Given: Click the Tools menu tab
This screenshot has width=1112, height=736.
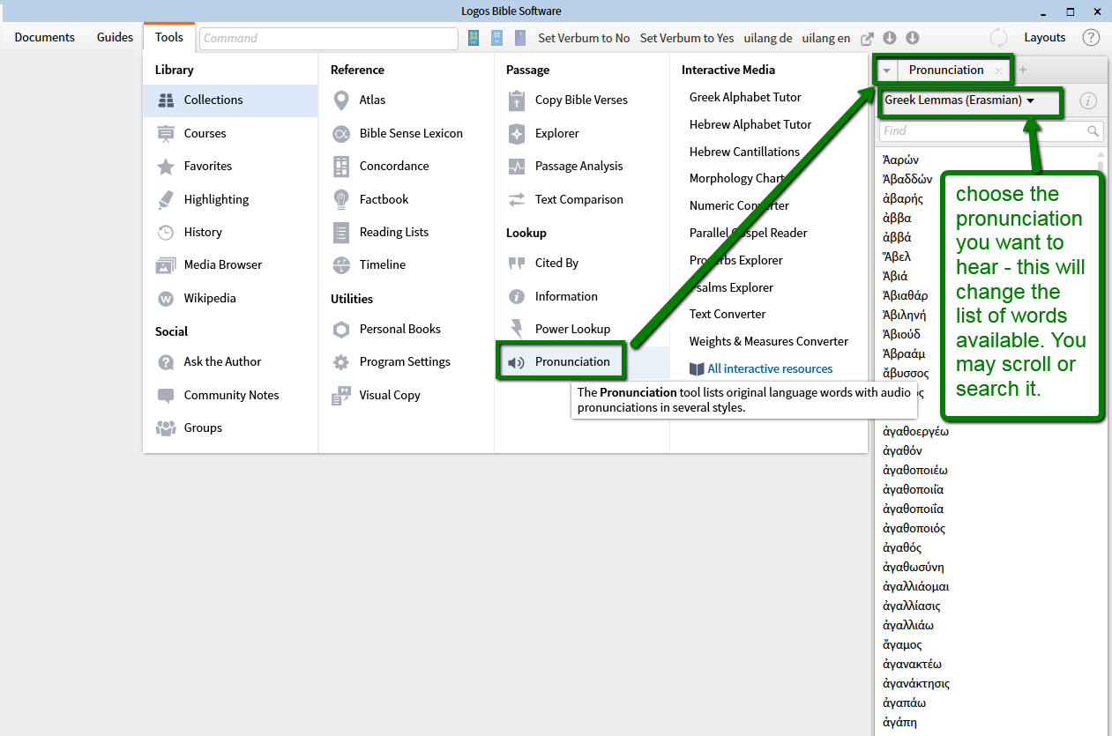Looking at the screenshot, I should point(169,37).
